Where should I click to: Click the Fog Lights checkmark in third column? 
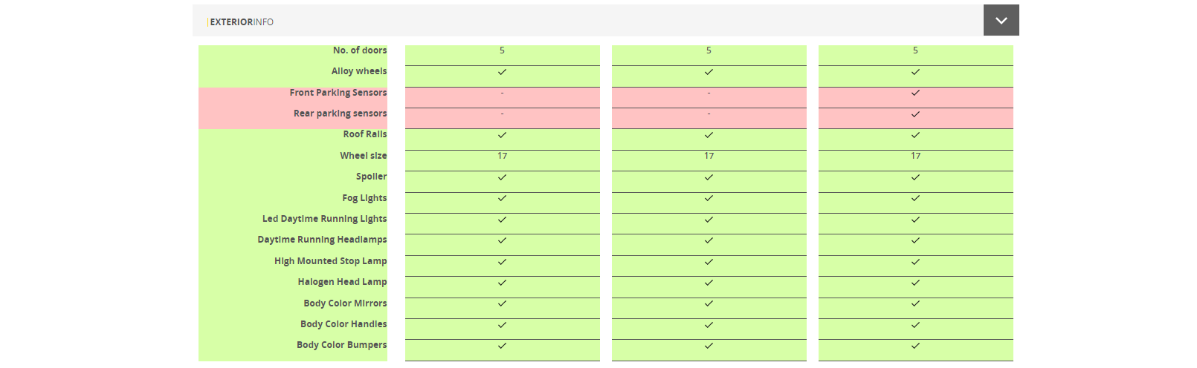point(915,198)
